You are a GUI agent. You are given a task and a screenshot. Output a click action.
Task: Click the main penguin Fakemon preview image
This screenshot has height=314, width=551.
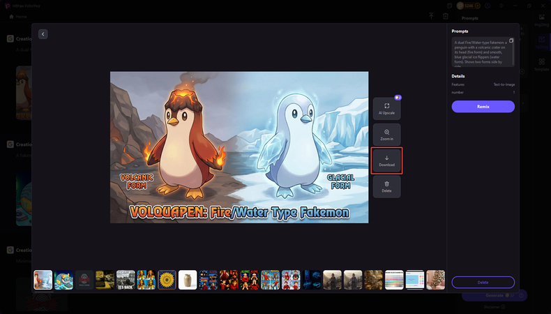click(x=239, y=147)
